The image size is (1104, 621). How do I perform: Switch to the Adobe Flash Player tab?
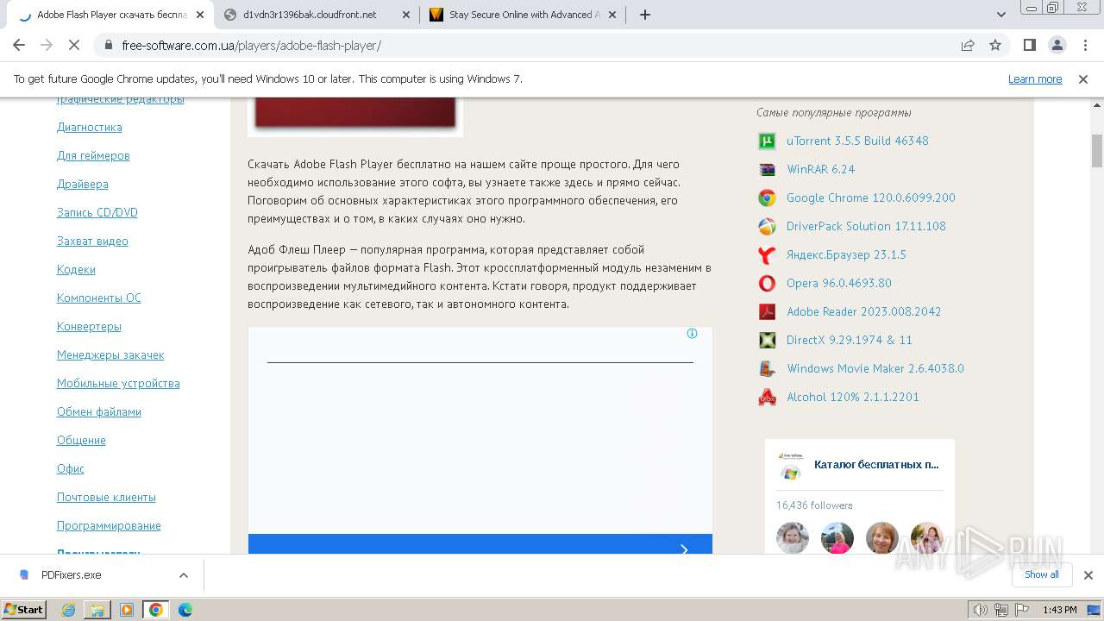click(x=112, y=15)
